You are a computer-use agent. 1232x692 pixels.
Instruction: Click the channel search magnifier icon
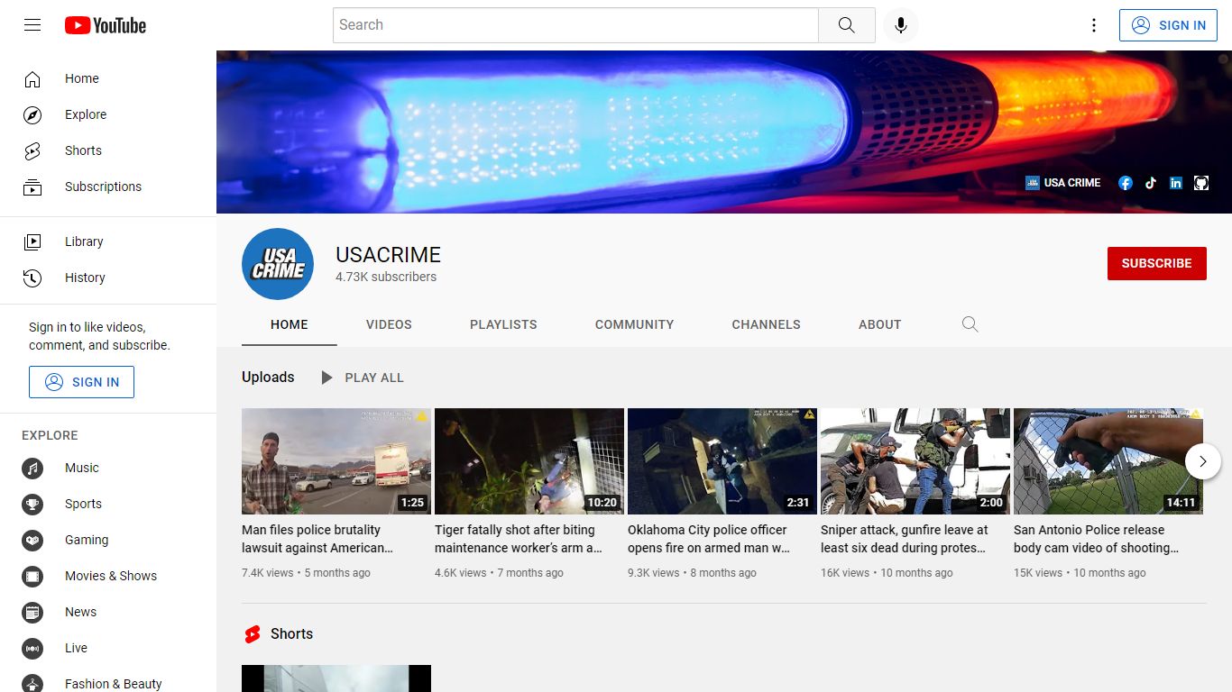click(970, 324)
